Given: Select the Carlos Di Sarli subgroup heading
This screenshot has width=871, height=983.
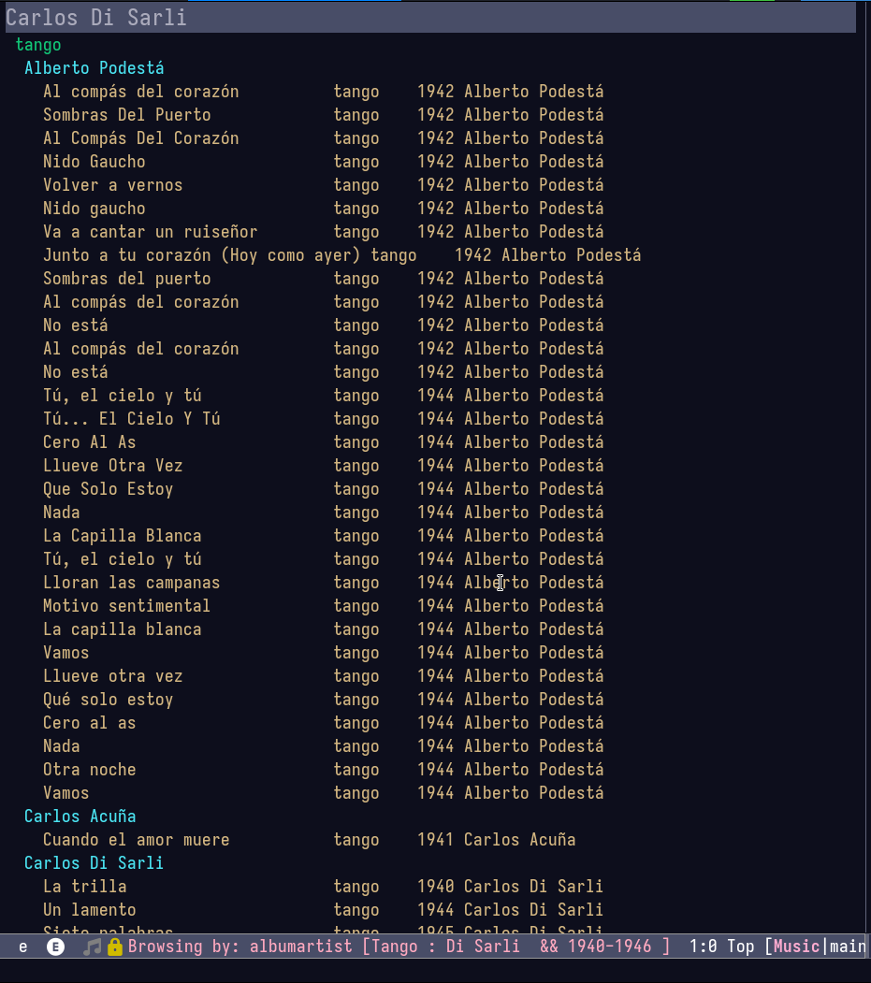Looking at the screenshot, I should point(94,863).
